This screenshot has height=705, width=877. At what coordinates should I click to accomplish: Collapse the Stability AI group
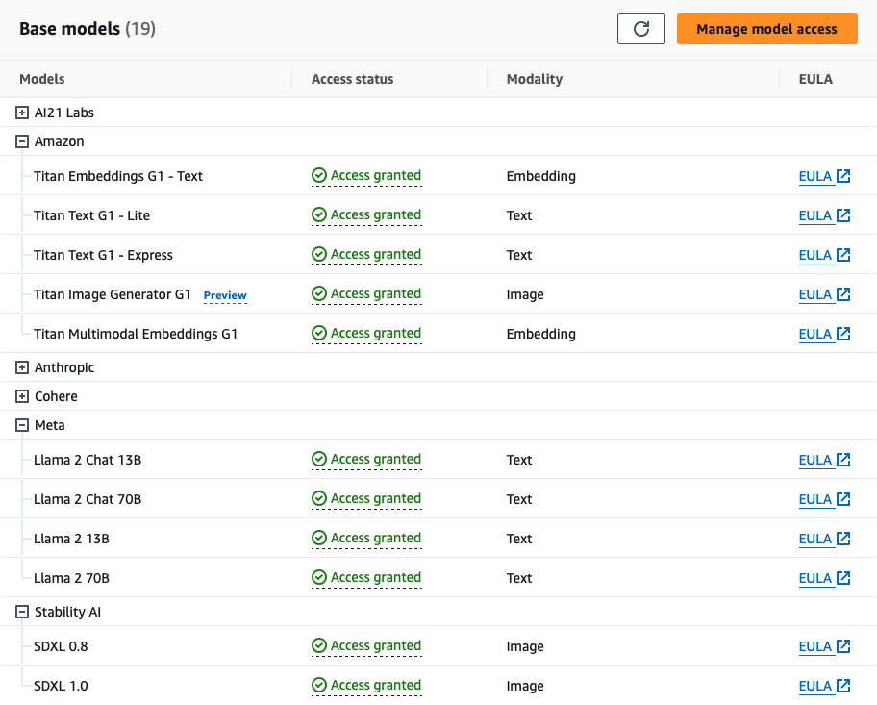coord(22,612)
